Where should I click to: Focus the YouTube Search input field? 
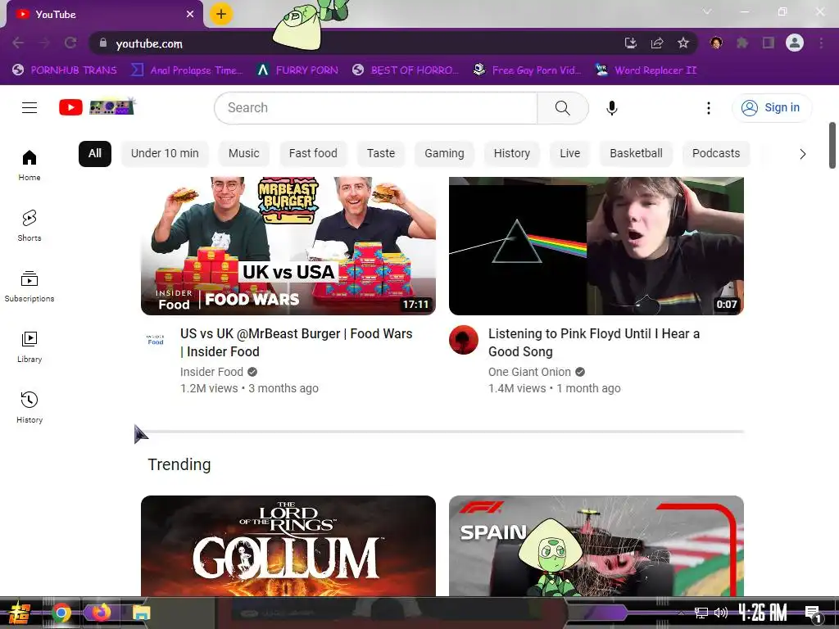375,108
